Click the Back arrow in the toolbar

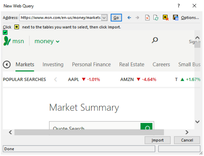click(x=129, y=18)
